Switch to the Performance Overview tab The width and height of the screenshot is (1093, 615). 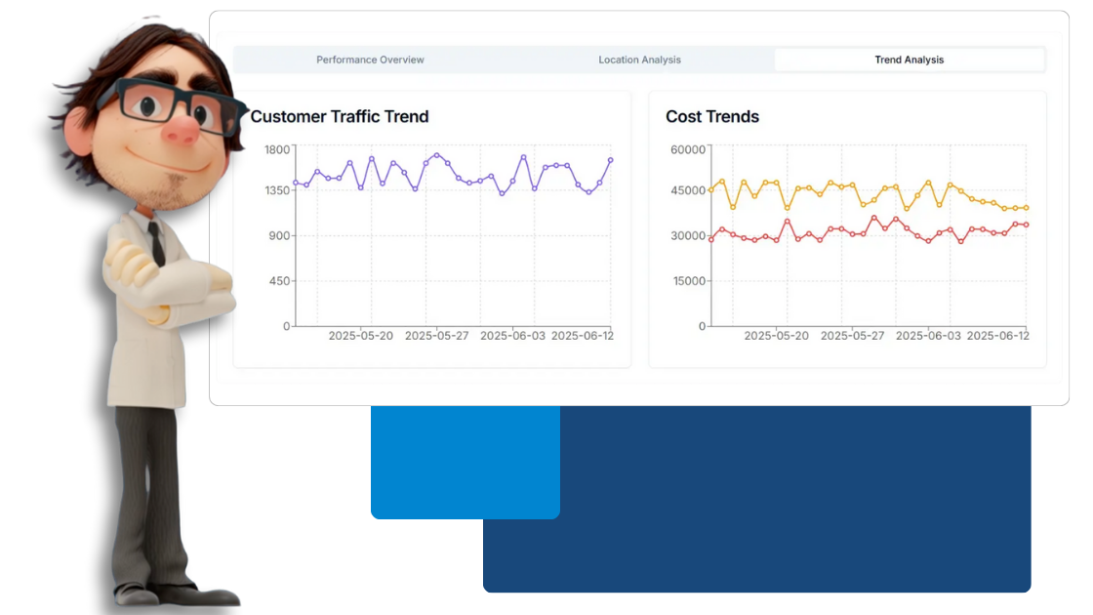pos(370,60)
